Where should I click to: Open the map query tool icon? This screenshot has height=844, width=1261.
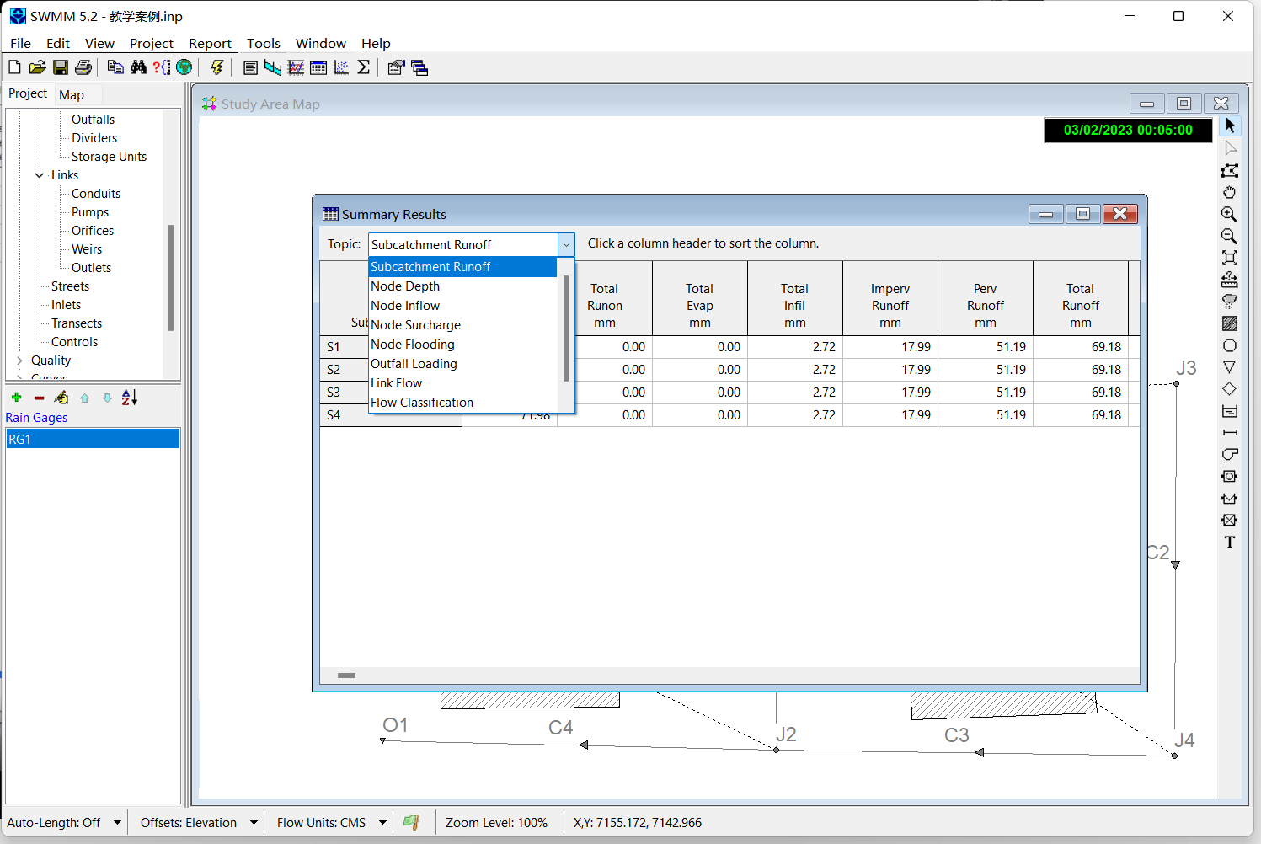pyautogui.click(x=162, y=67)
